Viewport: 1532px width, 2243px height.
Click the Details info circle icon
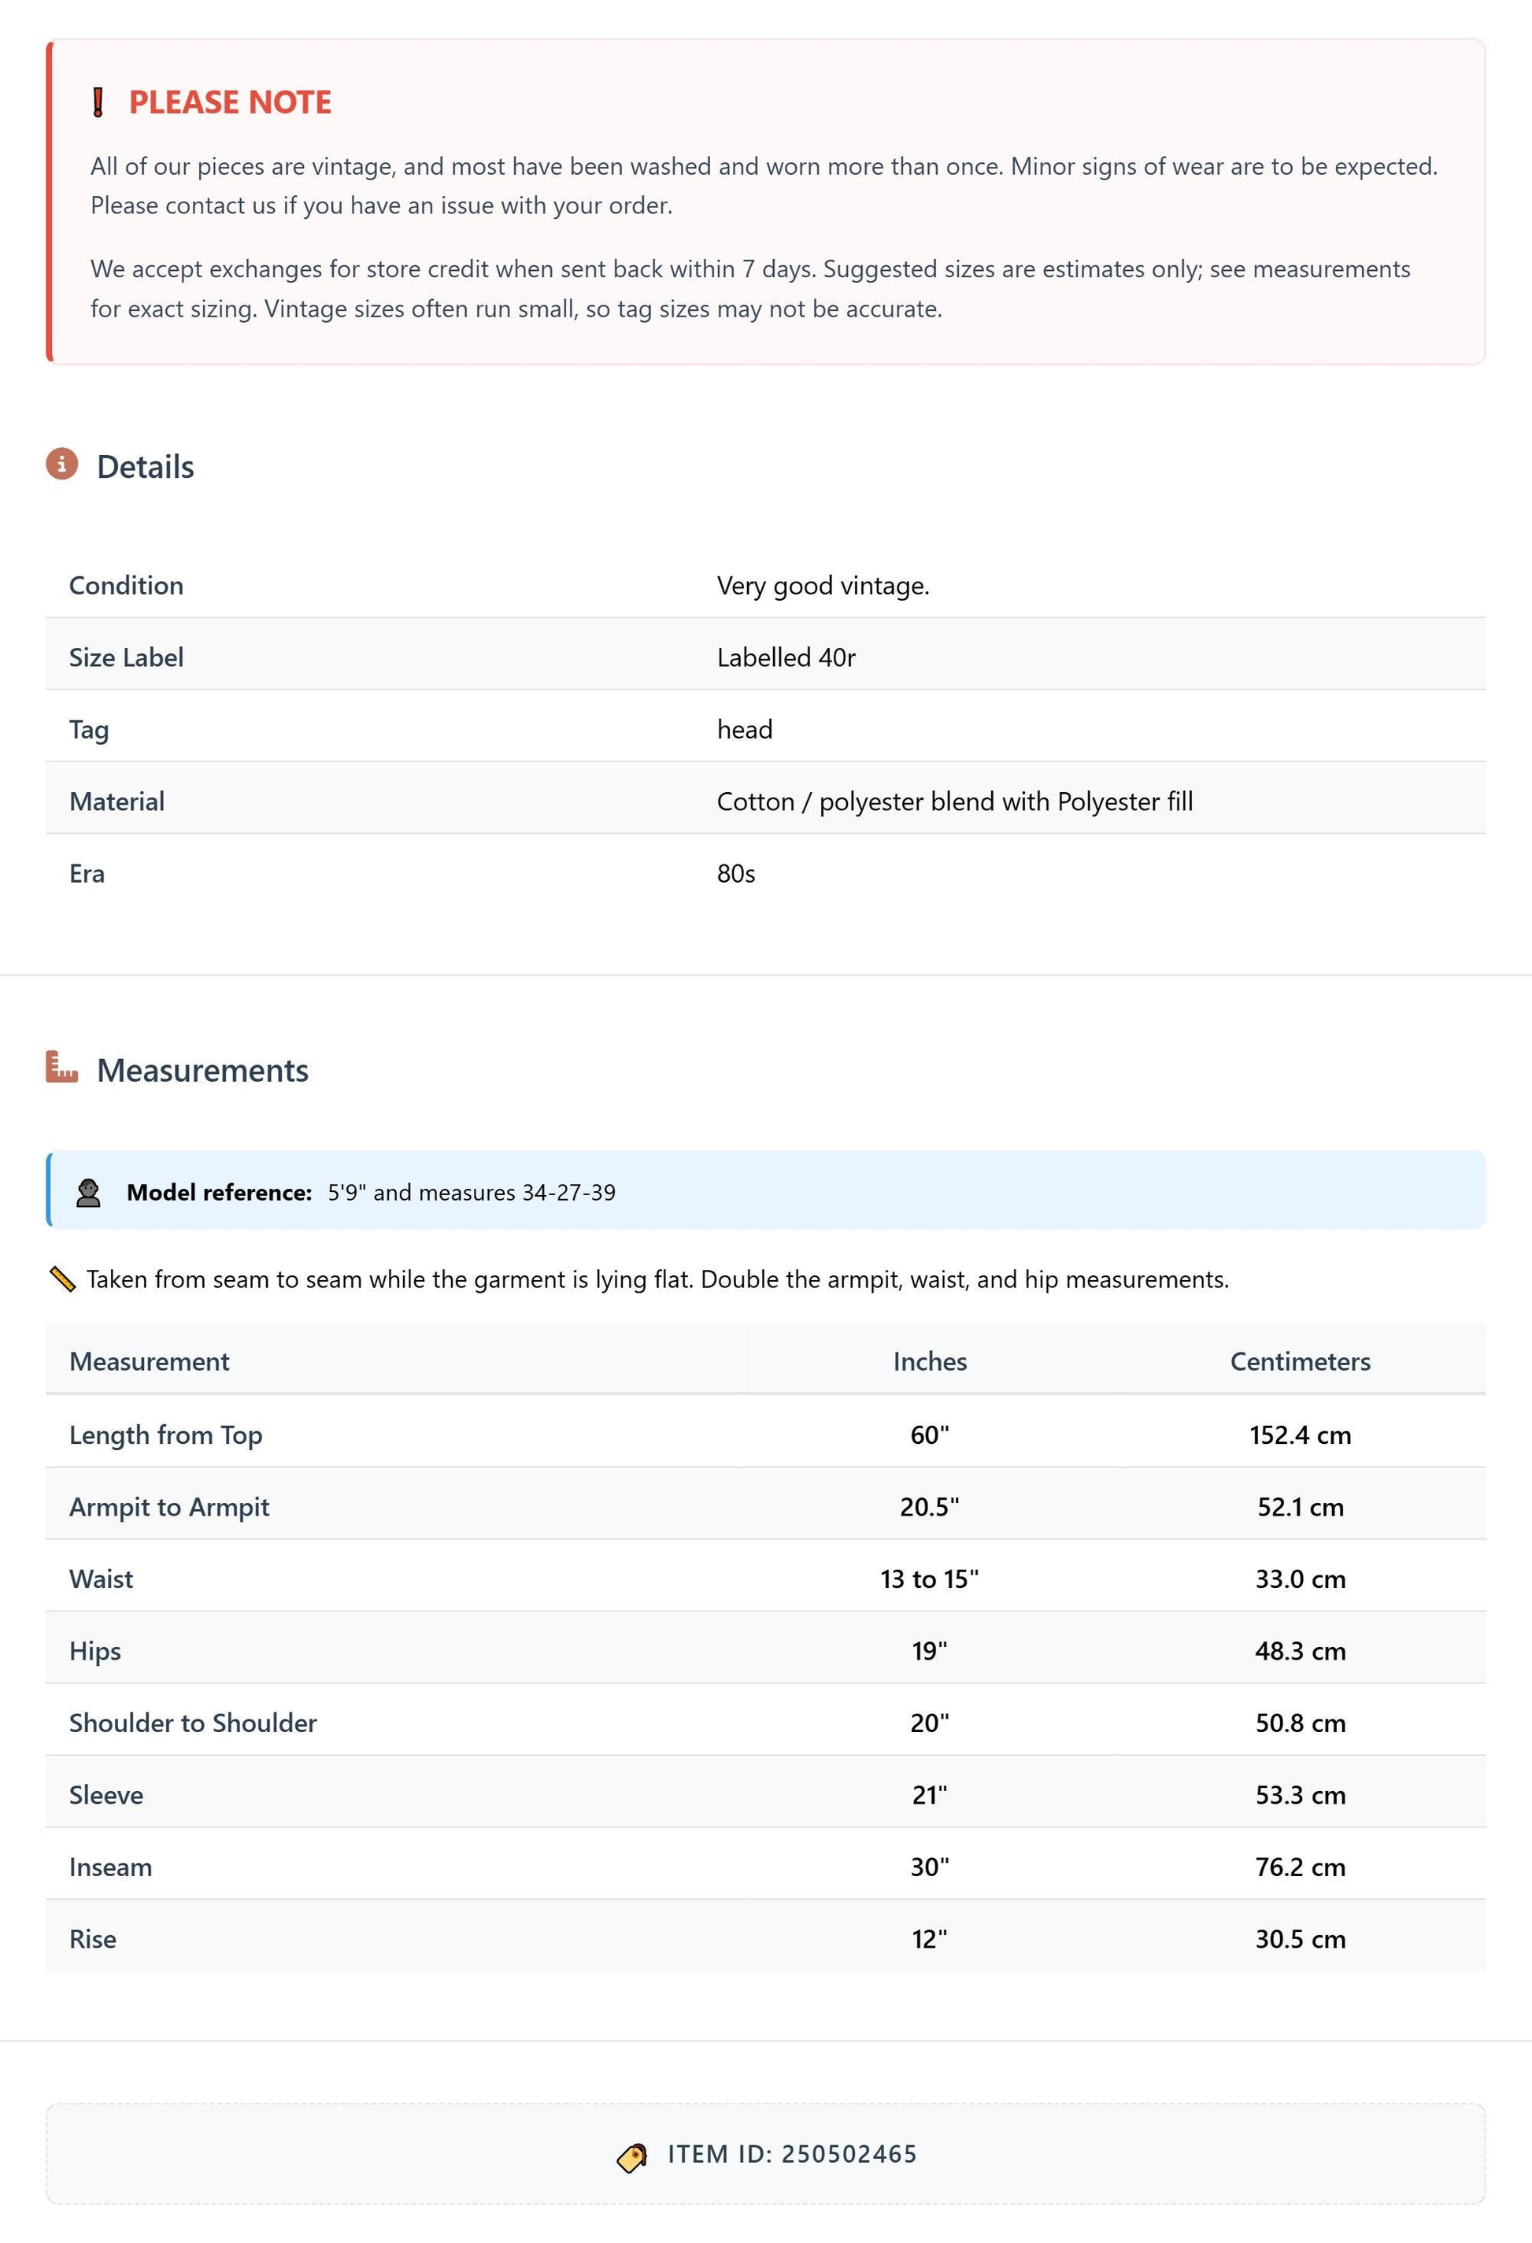(x=61, y=465)
